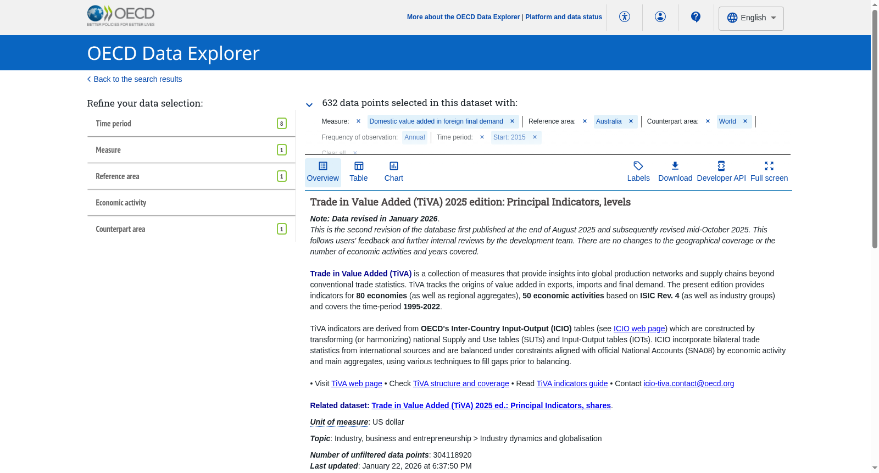This screenshot has height=473, width=879.
Task: Open the TiVA indicators guide link
Action: (x=572, y=383)
